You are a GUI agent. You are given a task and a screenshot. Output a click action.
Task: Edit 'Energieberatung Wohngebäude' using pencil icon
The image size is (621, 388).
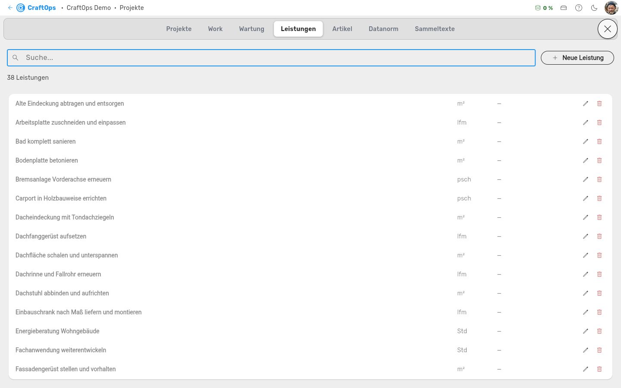tap(585, 331)
